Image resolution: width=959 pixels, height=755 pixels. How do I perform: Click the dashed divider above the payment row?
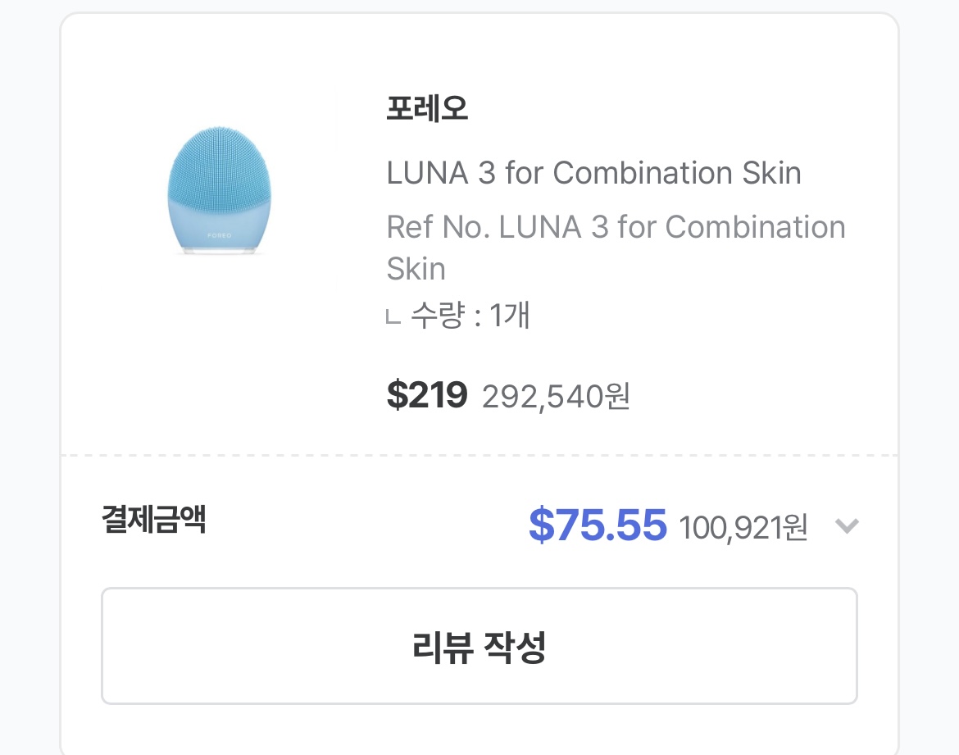coord(479,455)
